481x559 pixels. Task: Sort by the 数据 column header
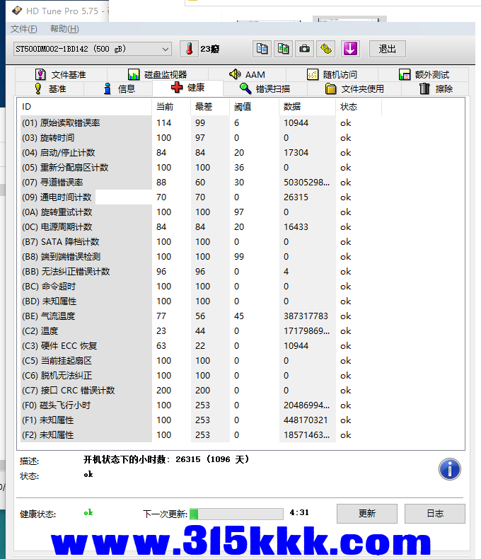pos(308,107)
